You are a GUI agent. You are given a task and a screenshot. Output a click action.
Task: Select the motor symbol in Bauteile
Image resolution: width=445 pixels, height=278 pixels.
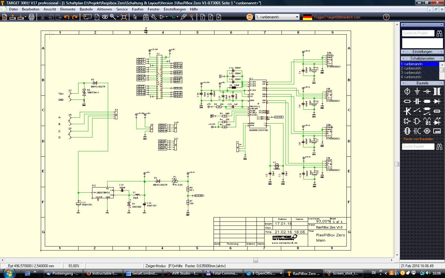(x=427, y=131)
